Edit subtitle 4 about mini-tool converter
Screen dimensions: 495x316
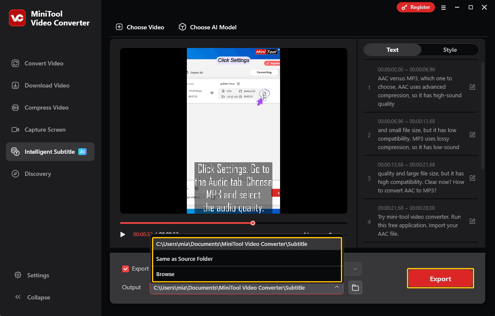(472, 221)
